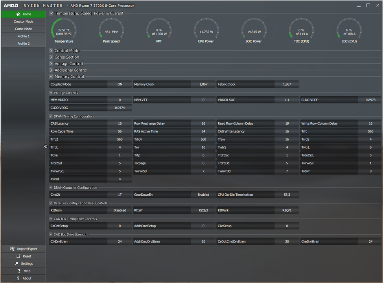Click RttPark RZQ/1 value

point(287,210)
